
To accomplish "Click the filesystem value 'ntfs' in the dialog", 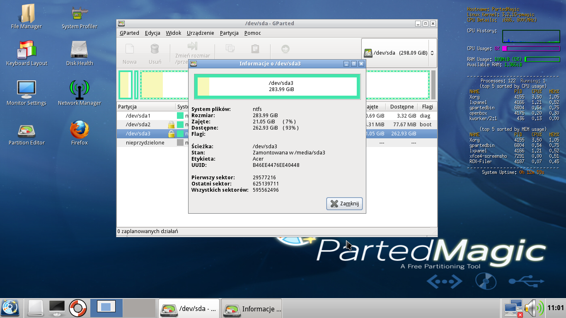I will click(257, 109).
